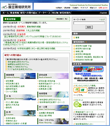Click the 研究成果の普及 link
Image resolution: width=110 pixels, height=126 pixels.
[x=13, y=84]
